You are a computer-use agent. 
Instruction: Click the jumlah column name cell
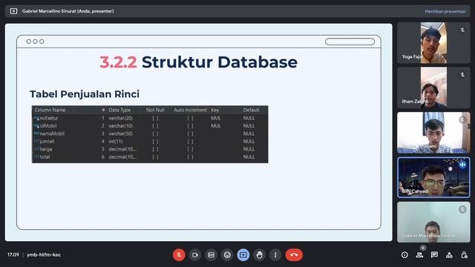point(47,142)
